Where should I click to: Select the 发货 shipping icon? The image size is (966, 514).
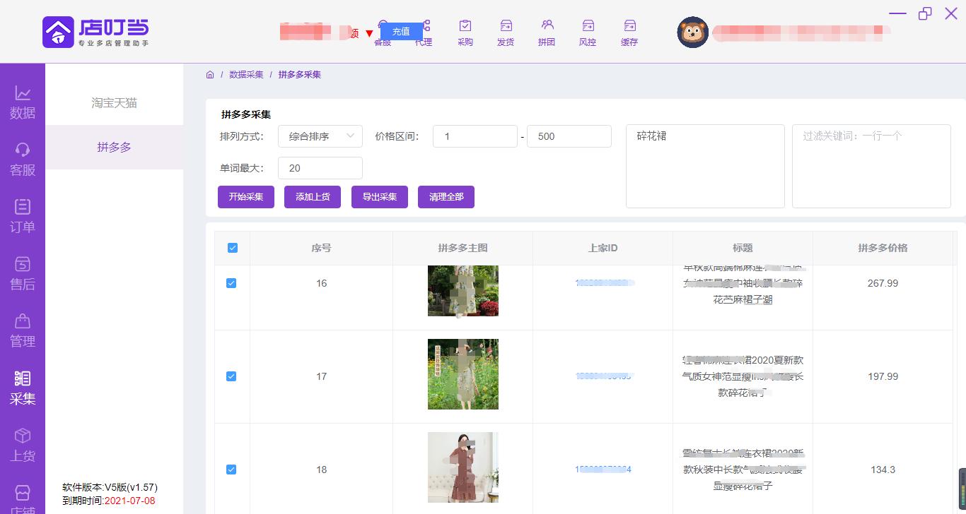[x=506, y=32]
